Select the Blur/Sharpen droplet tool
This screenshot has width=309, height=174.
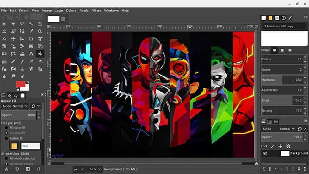click(x=4, y=76)
